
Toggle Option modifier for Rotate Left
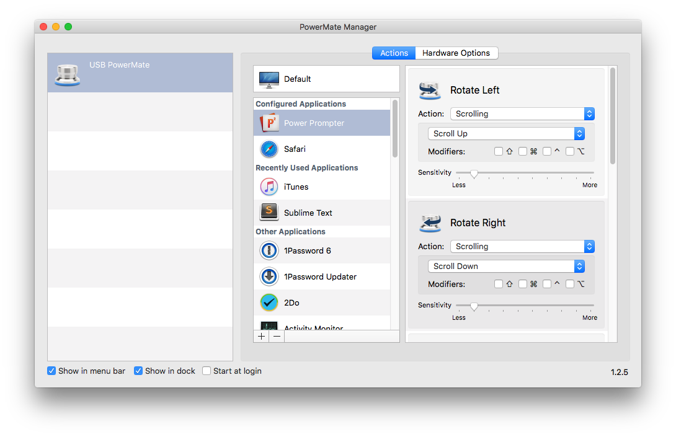[570, 151]
